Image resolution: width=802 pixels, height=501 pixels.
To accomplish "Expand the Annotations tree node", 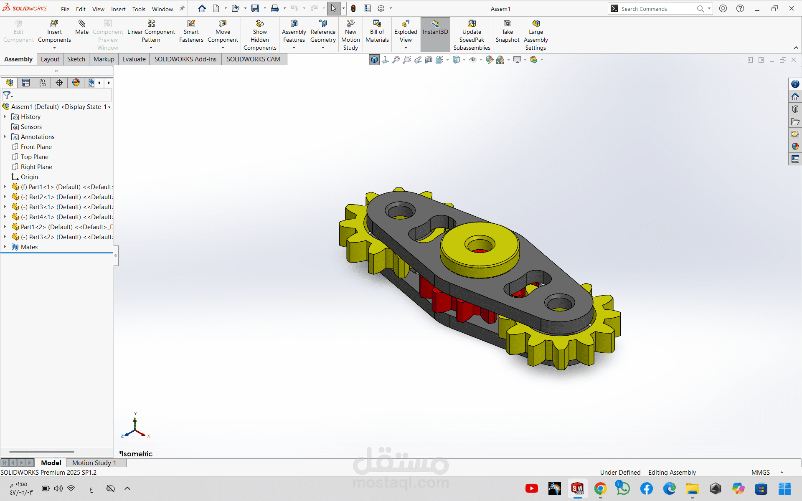I will [5, 137].
